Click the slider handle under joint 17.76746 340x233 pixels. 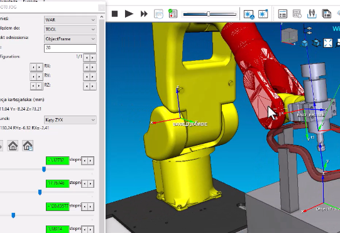tap(40, 192)
